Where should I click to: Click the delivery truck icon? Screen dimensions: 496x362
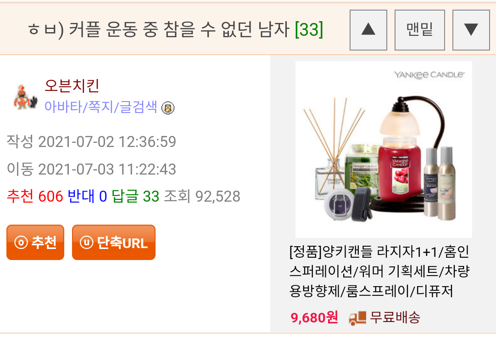(x=357, y=318)
